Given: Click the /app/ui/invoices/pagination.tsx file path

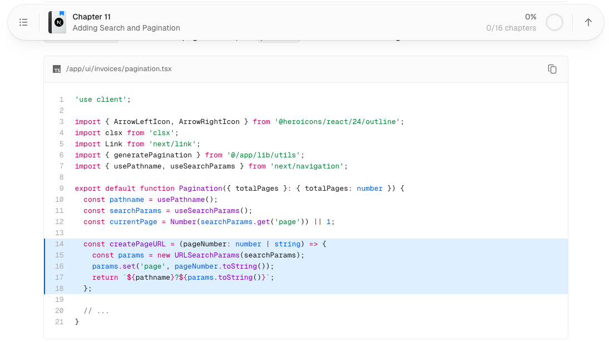Looking at the screenshot, I should pyautogui.click(x=119, y=69).
